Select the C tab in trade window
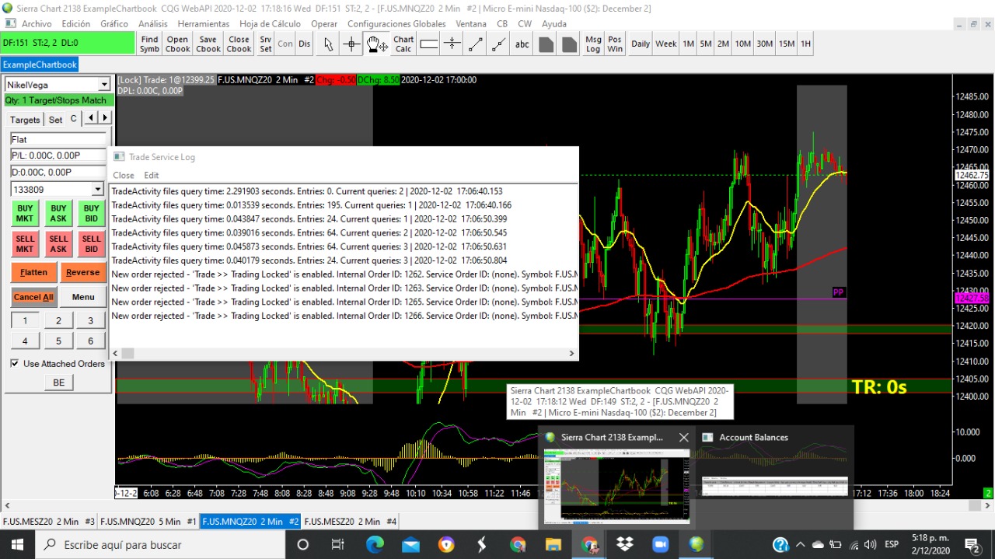The width and height of the screenshot is (995, 559). click(x=74, y=118)
